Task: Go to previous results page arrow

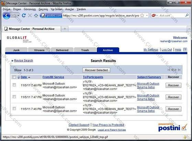Action: click(x=172, y=70)
